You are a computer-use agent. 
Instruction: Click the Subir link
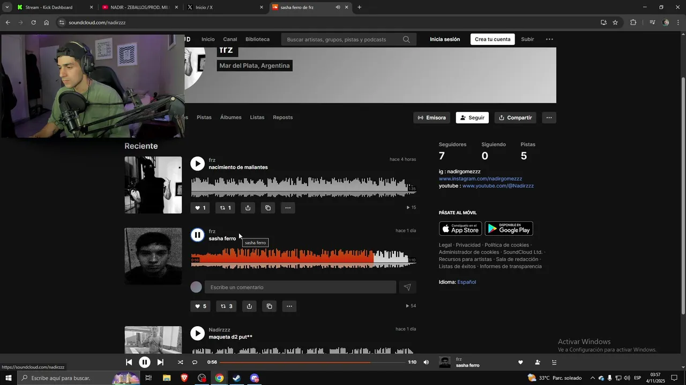click(x=527, y=39)
